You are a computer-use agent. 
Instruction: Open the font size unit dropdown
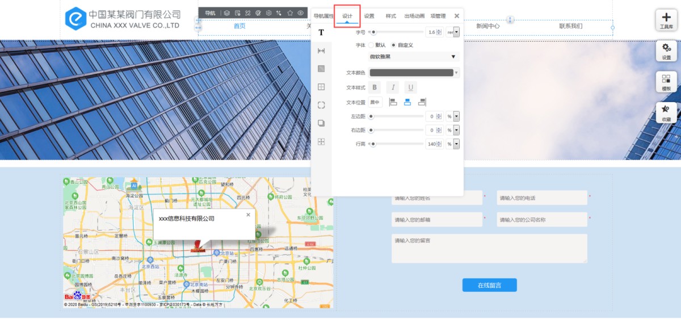click(x=456, y=32)
